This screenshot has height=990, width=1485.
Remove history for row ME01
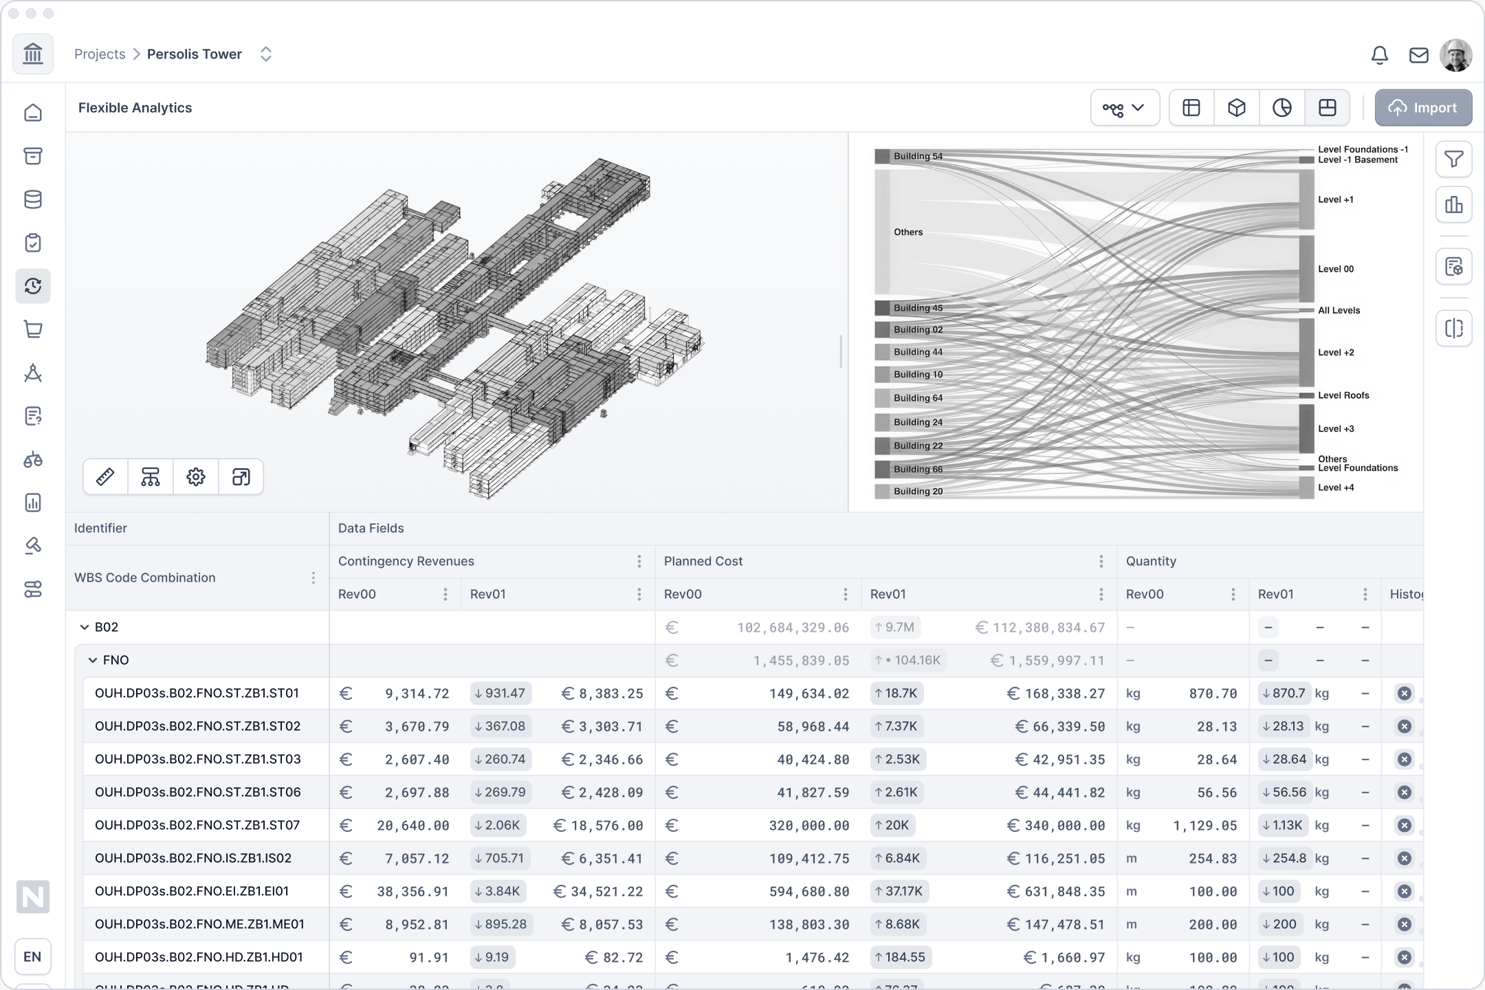tap(1405, 924)
